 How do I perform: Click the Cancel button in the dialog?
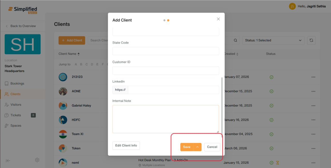(x=212, y=147)
